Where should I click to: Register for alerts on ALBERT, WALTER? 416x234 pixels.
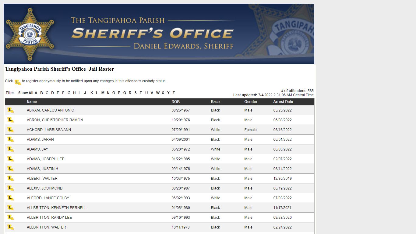click(11, 179)
